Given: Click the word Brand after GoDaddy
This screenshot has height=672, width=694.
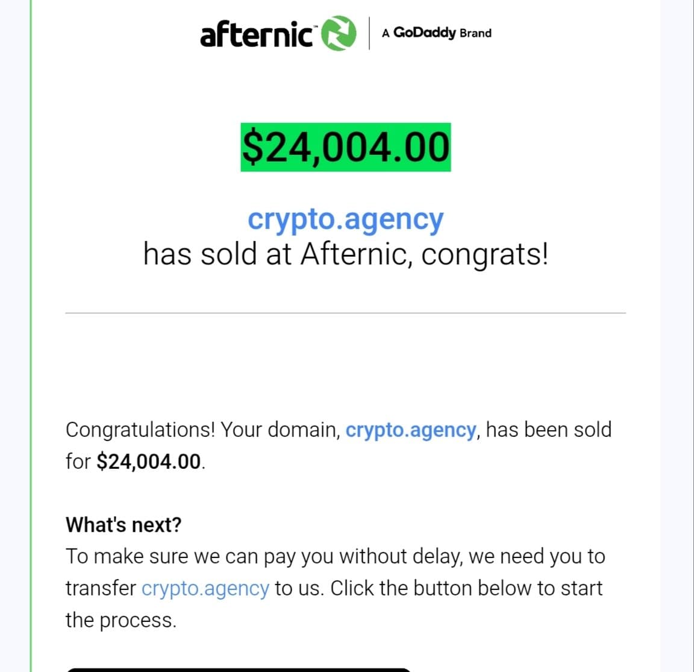Looking at the screenshot, I should click(475, 33).
